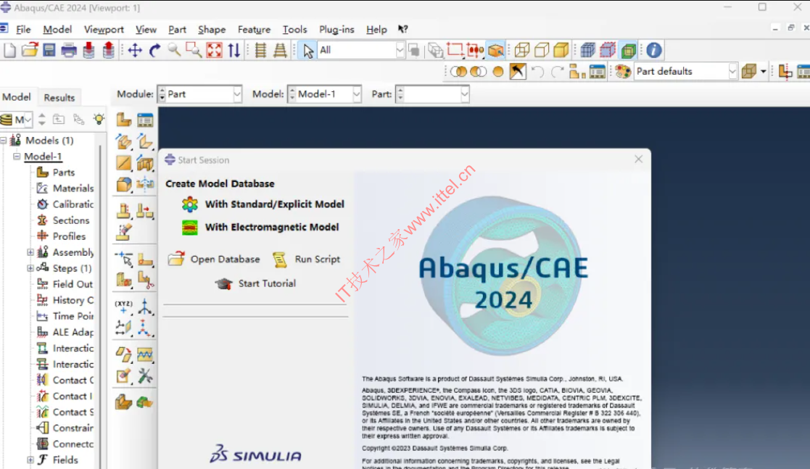Collapse the Models (1) tree node

[4, 140]
